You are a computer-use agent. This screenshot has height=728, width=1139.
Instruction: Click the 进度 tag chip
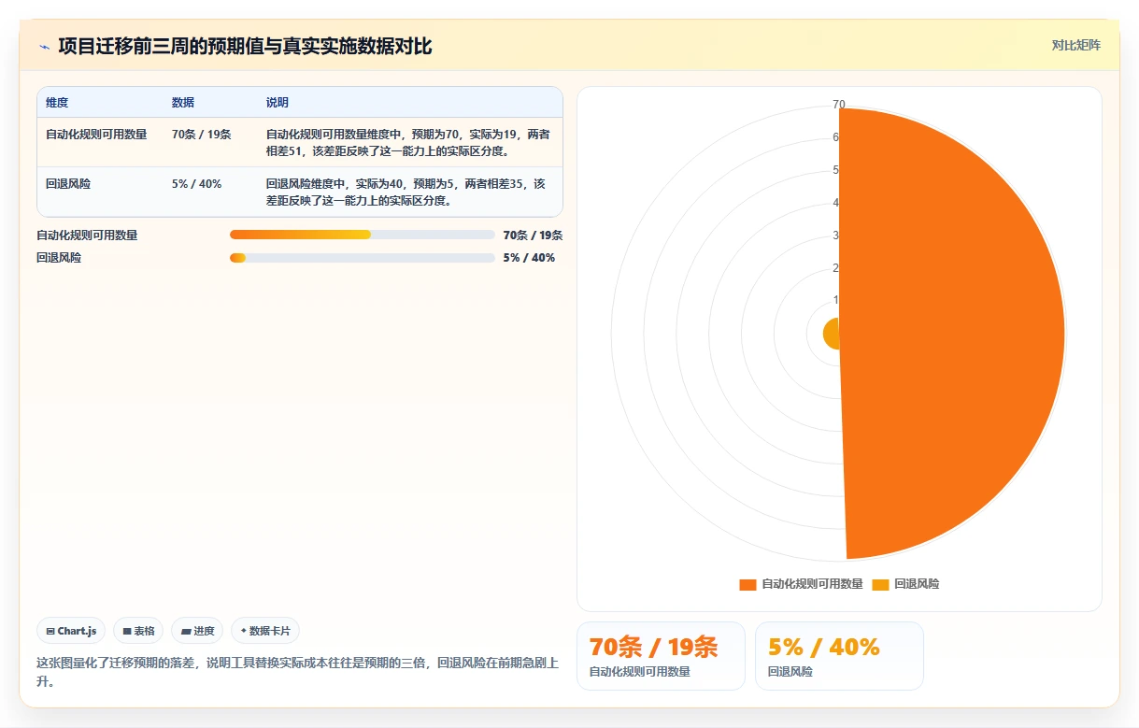[x=197, y=631]
